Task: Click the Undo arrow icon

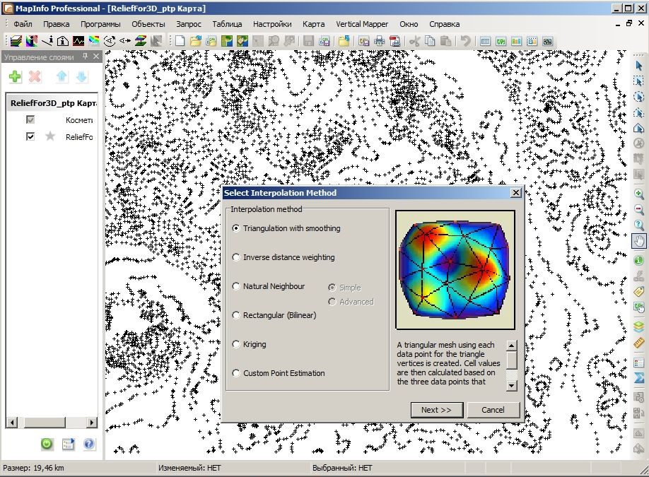Action: pyautogui.click(x=466, y=41)
